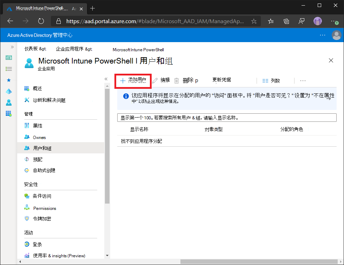Open the 条件访问 menu item
Image resolution: width=344 pixels, height=265 pixels.
[x=60, y=196]
